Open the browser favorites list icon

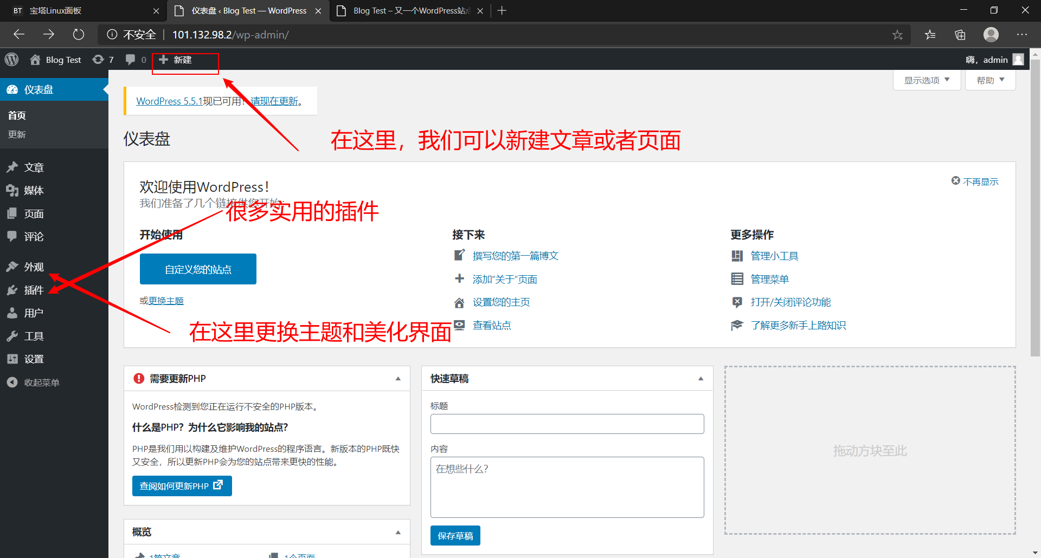point(930,35)
